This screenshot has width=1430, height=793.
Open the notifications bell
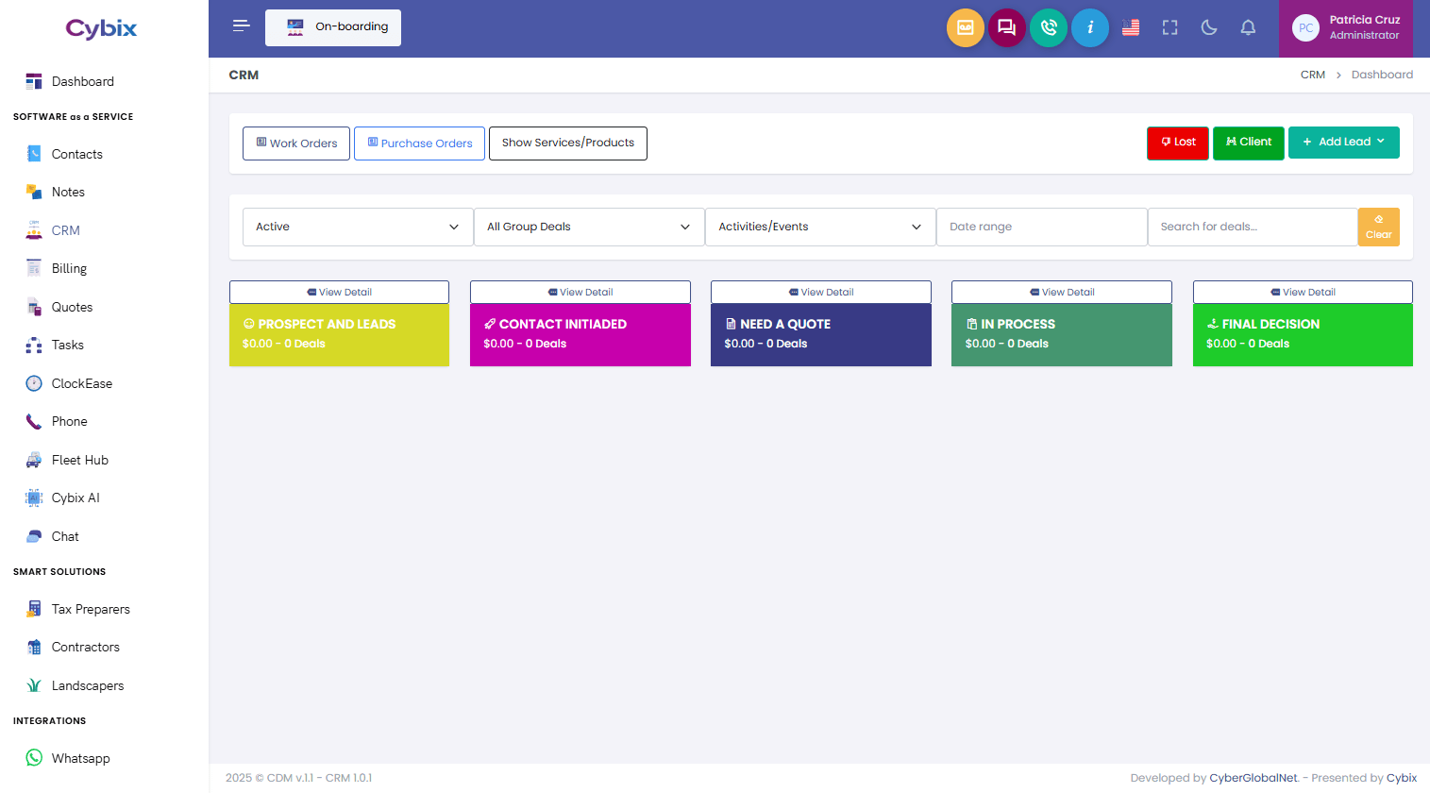click(1248, 28)
